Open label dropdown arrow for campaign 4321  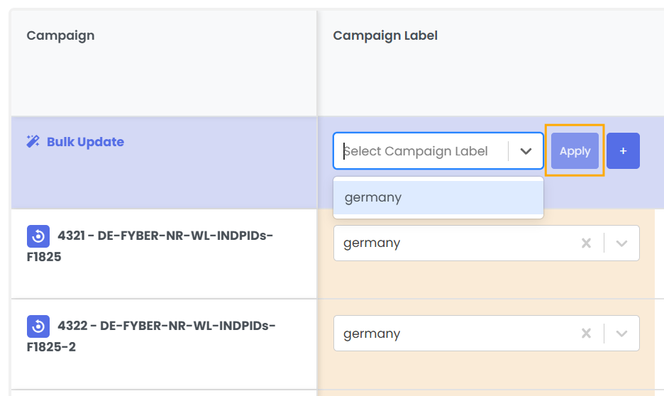pyautogui.click(x=622, y=243)
